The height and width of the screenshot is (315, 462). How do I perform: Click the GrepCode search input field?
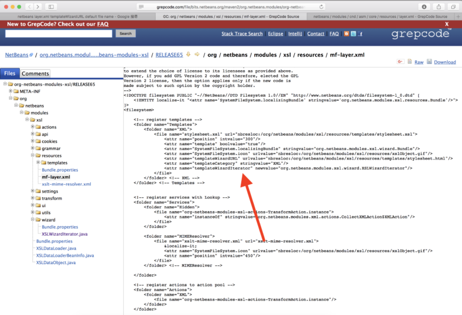tap(58, 34)
